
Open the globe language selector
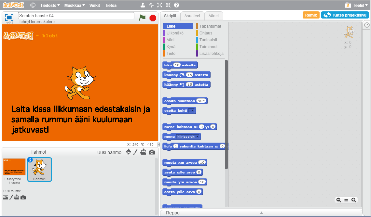[33, 5]
